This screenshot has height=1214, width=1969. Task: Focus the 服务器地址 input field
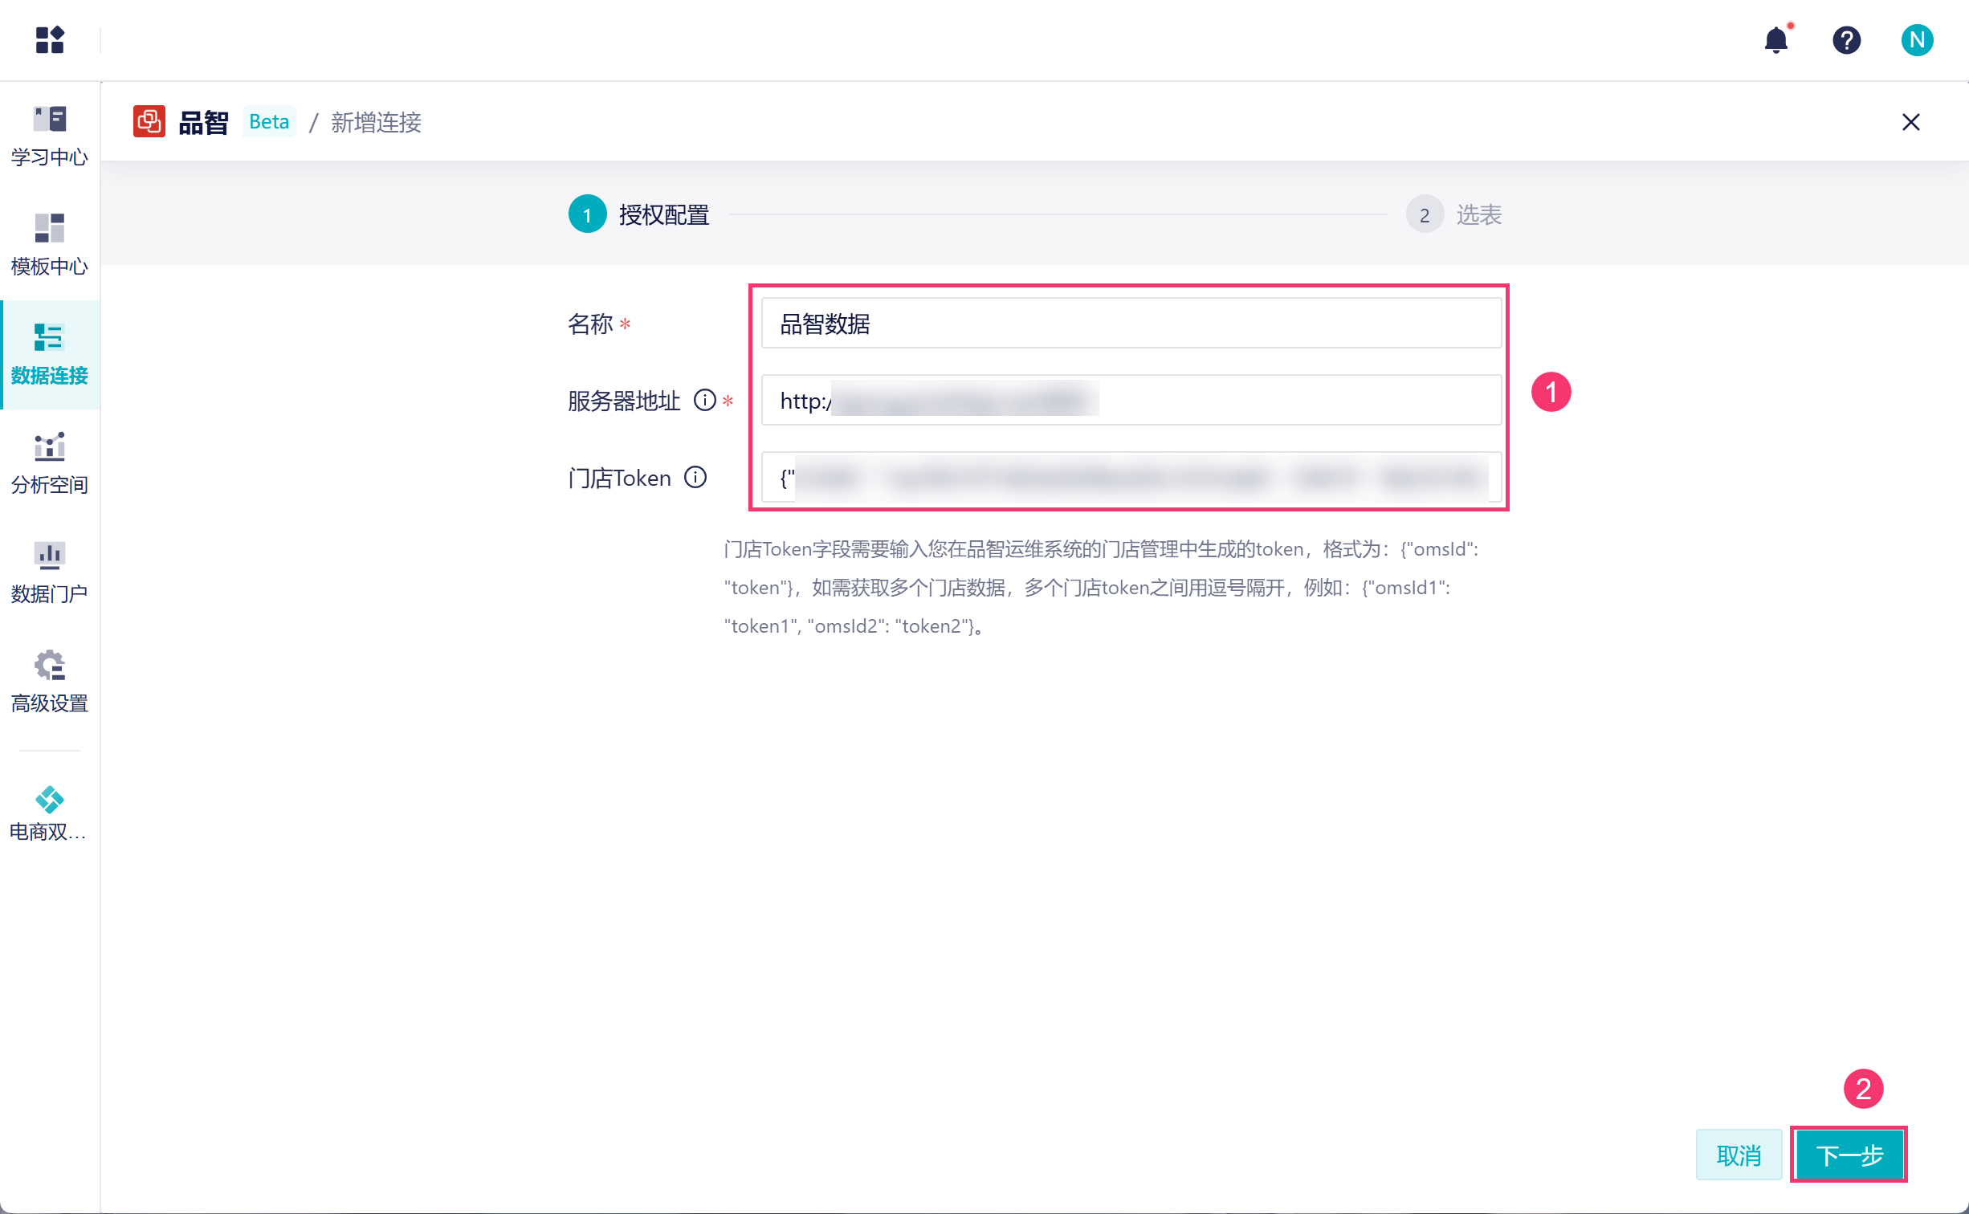coord(1131,401)
